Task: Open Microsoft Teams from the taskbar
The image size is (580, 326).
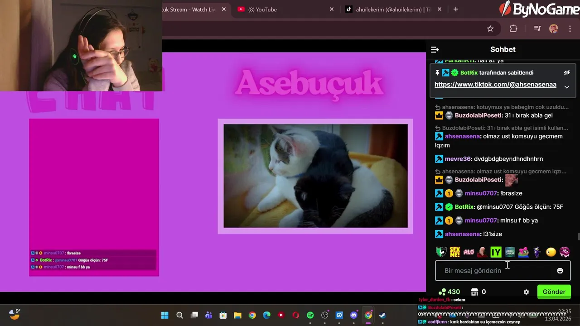Action: [208, 316]
